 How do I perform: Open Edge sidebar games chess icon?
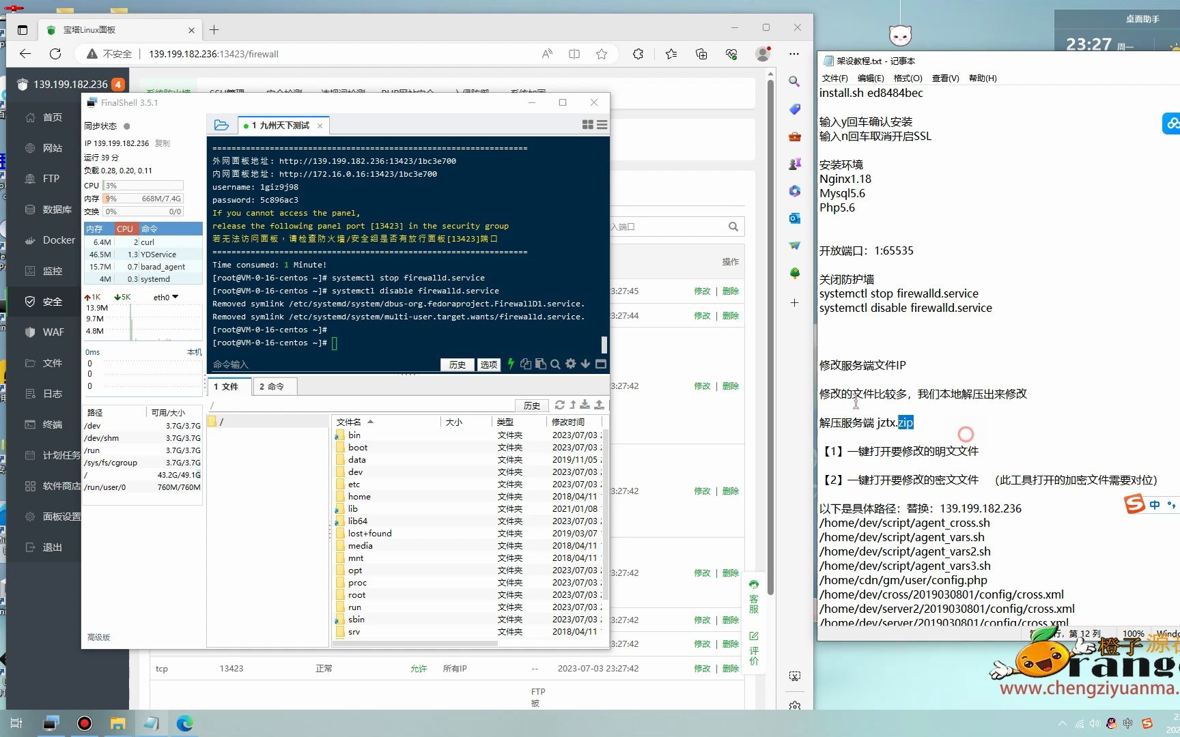794,164
